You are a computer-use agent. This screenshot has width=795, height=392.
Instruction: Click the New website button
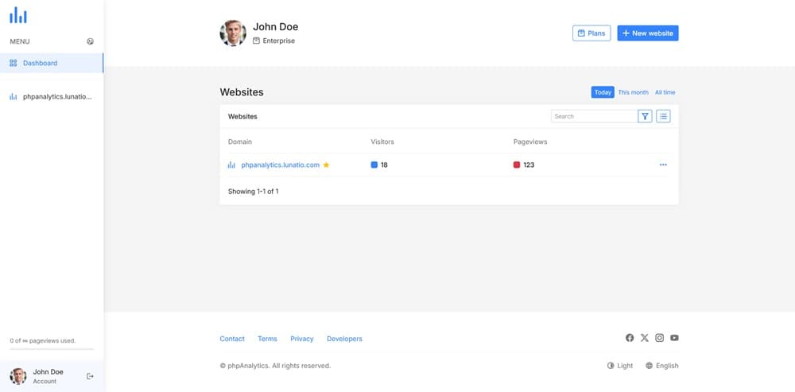pos(647,33)
